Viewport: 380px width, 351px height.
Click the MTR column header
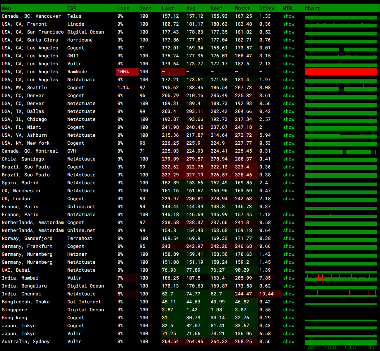(287, 9)
